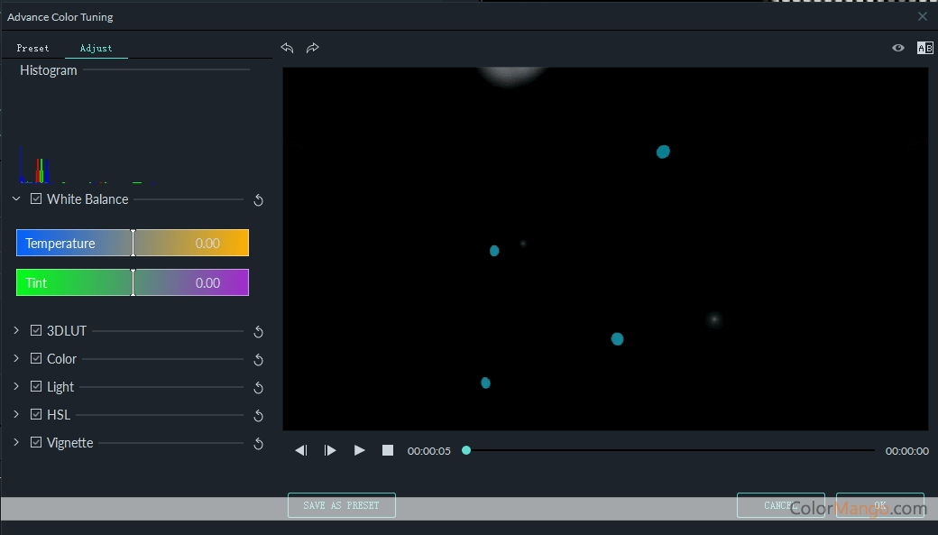Play the video preview

359,450
